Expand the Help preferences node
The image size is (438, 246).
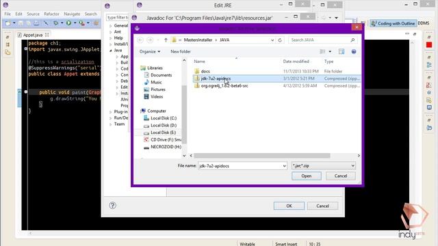point(111,38)
